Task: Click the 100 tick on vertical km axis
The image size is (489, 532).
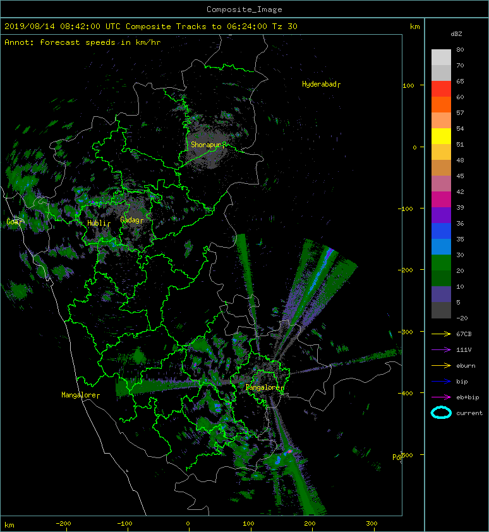Action: click(408, 85)
